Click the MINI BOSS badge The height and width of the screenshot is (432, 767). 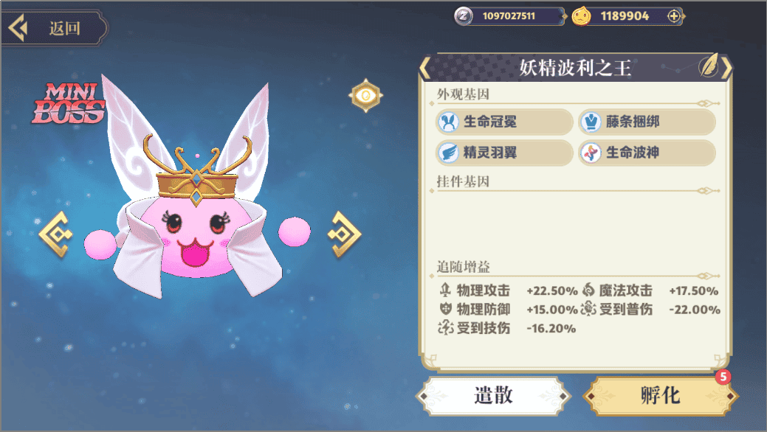(69, 103)
